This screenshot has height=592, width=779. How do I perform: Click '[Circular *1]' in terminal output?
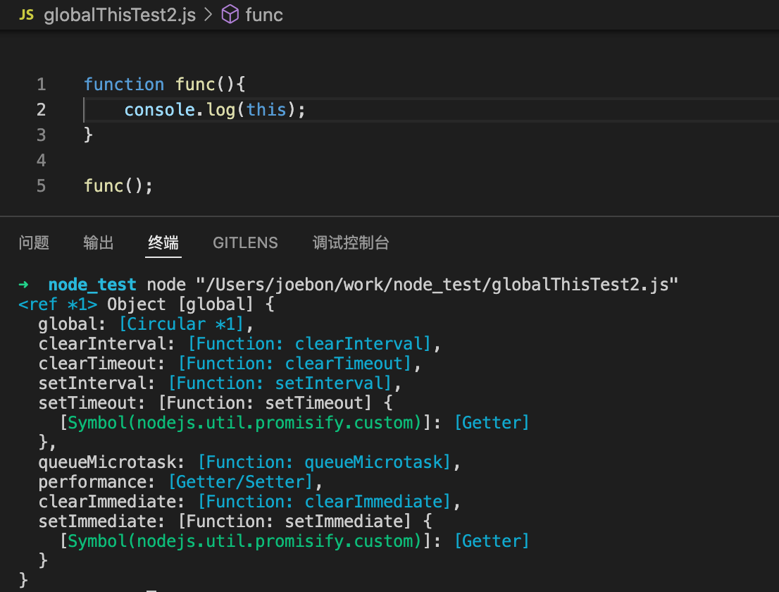(x=181, y=324)
